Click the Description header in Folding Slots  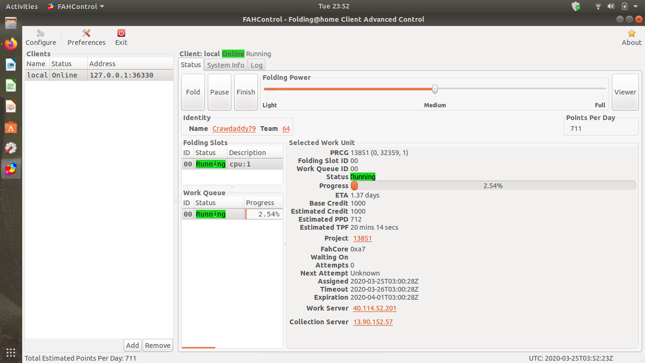[x=255, y=153]
